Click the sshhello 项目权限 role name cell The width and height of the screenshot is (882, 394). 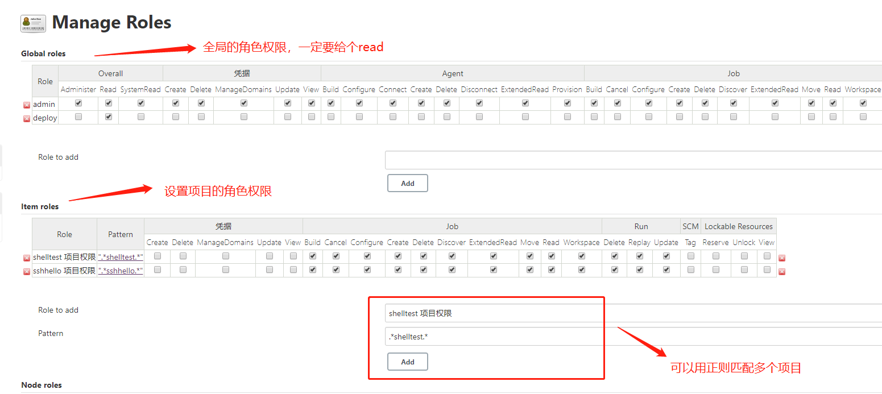(64, 271)
